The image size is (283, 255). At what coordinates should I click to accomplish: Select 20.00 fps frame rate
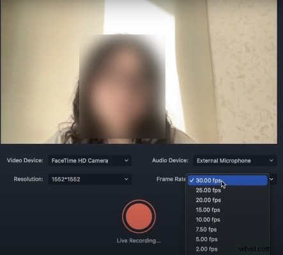[227, 200]
